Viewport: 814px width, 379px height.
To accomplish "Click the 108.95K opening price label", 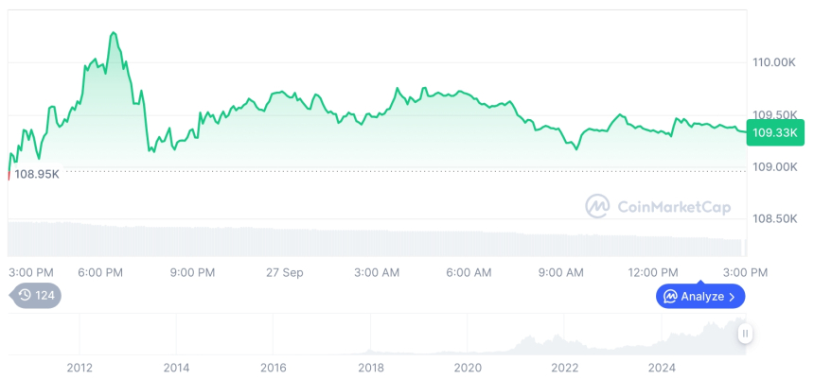I will [37, 175].
